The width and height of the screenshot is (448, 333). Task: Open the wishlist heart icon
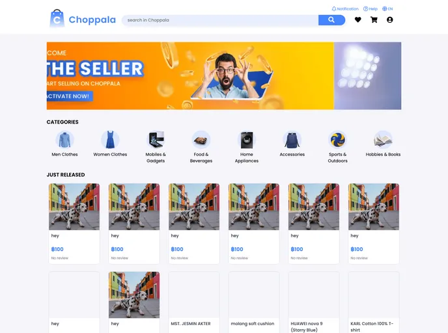coord(357,20)
